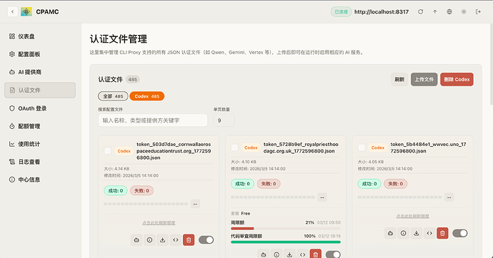Open 仪表盘 dashboard menu item

(40, 36)
